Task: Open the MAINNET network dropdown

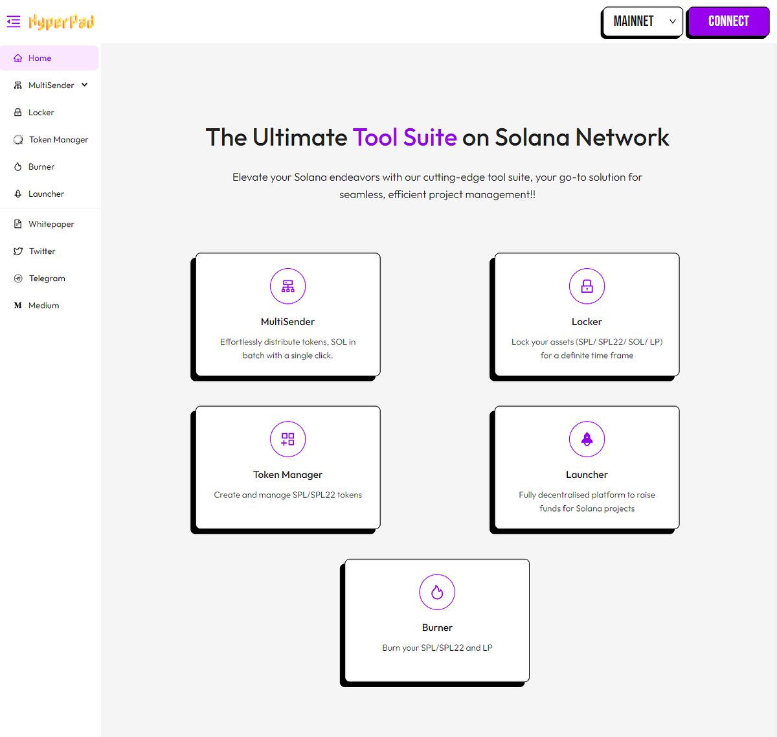Action: 642,22
